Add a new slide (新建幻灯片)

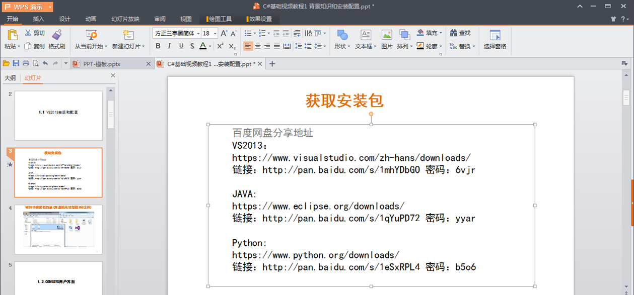pyautogui.click(x=128, y=39)
